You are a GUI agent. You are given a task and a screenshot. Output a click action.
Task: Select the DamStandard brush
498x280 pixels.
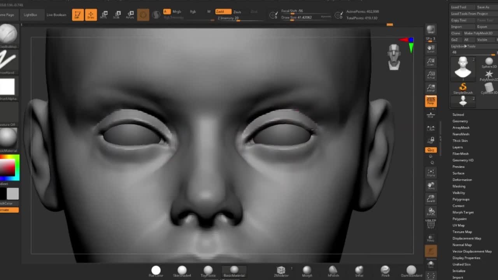(x=411, y=271)
